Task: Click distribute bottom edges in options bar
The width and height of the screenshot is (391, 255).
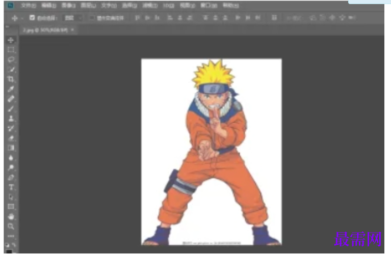Action: pyautogui.click(x=225, y=18)
